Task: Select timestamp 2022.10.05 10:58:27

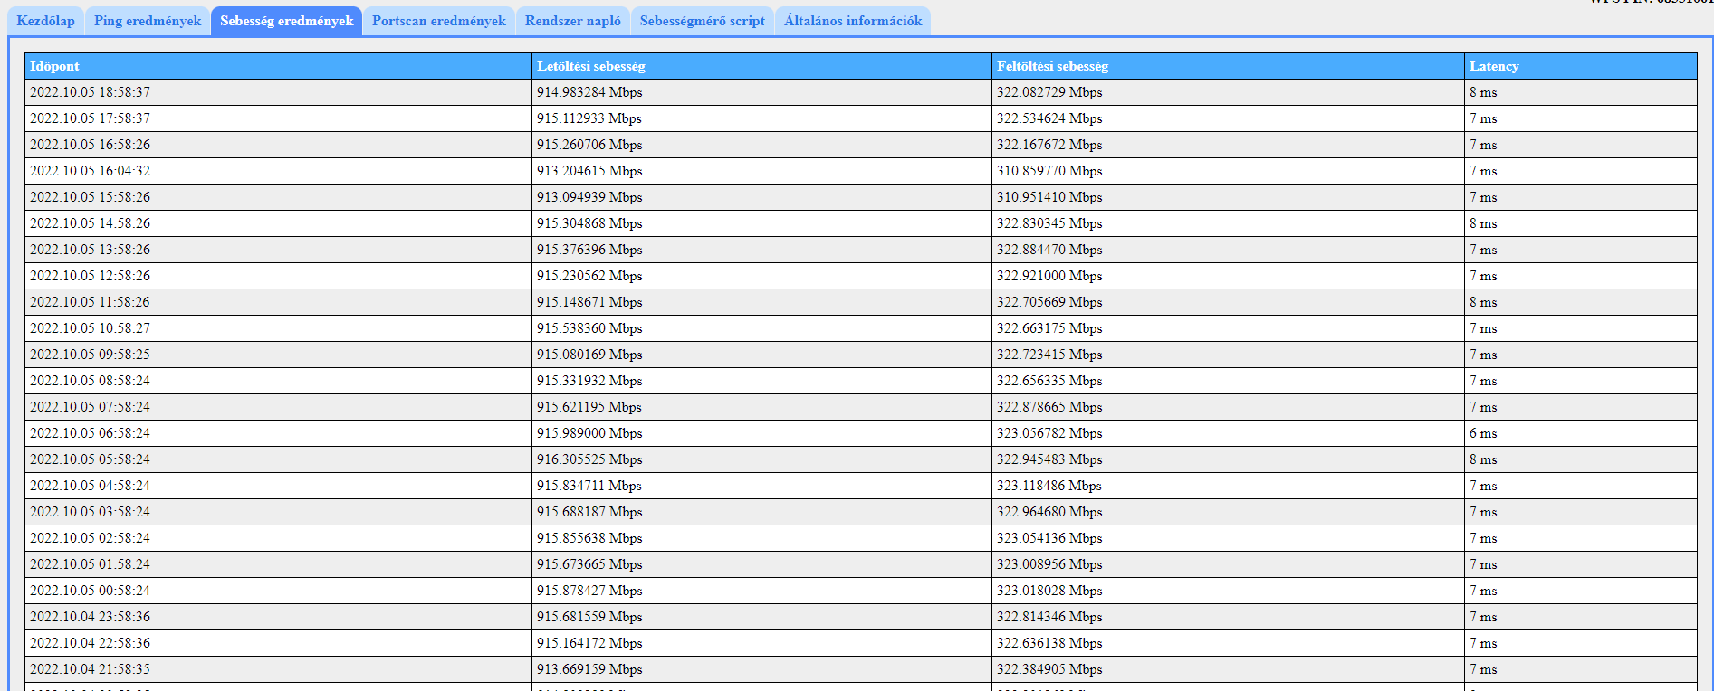Action: point(91,328)
